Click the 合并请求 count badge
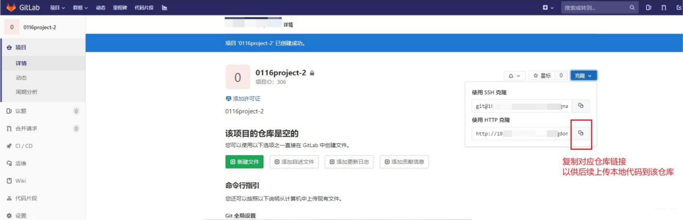 coord(76,129)
